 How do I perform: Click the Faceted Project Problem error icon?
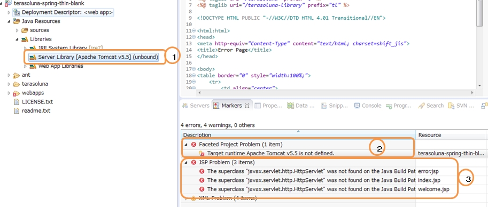point(194,145)
